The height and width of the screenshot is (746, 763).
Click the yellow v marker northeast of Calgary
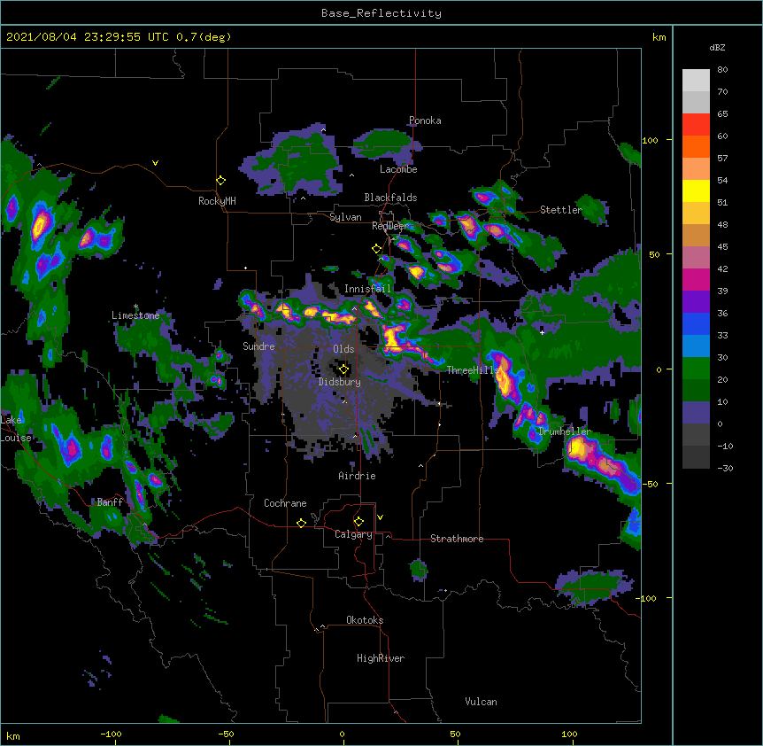[380, 517]
